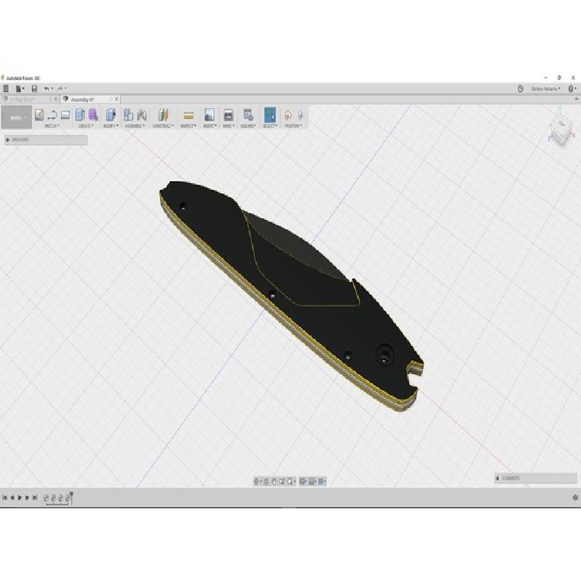Click the purple Create Form icon
Viewport: 581px width, 581px height.
(93, 115)
